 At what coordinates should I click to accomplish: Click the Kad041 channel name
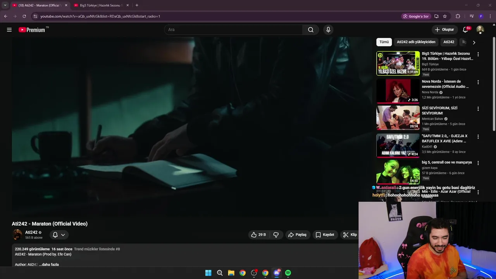tap(427, 147)
